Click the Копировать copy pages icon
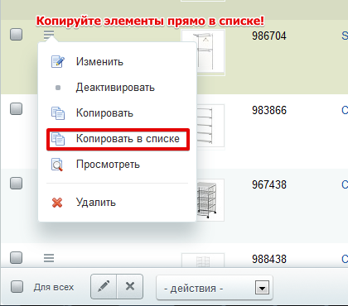Screen dimensions: 348x306 (x=58, y=113)
